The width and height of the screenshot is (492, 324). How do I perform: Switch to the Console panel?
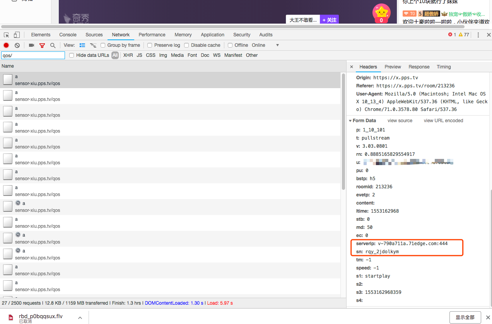click(68, 34)
